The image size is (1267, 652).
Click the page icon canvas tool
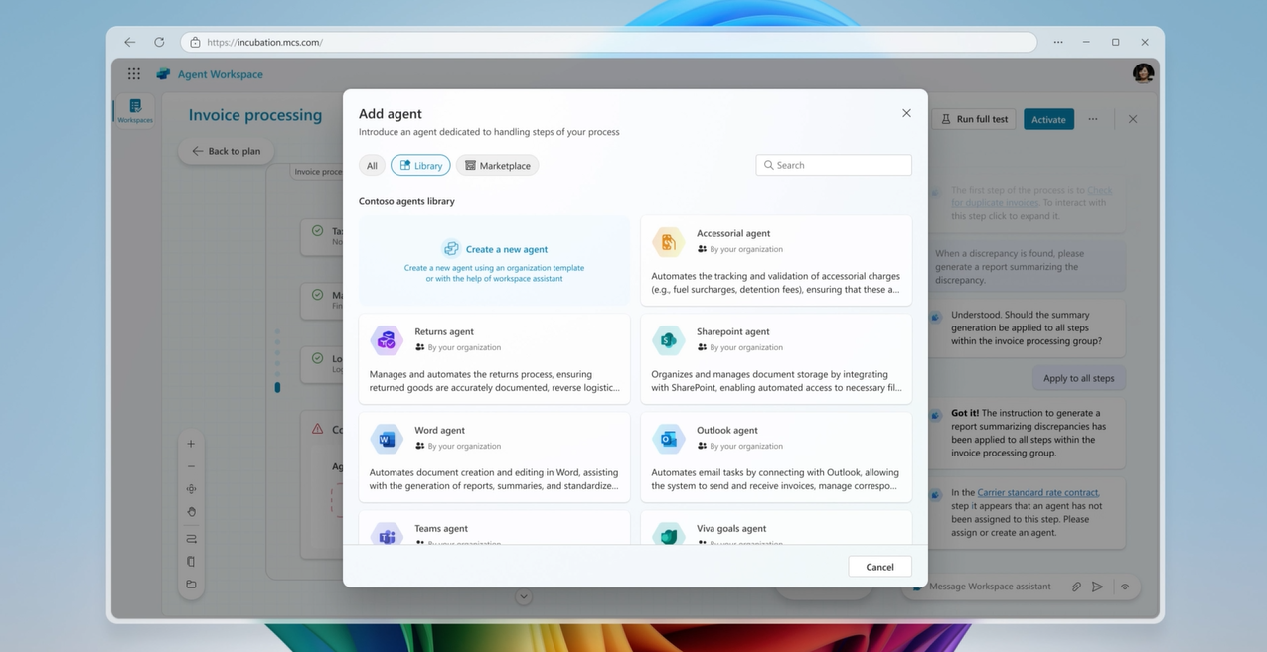click(x=191, y=562)
